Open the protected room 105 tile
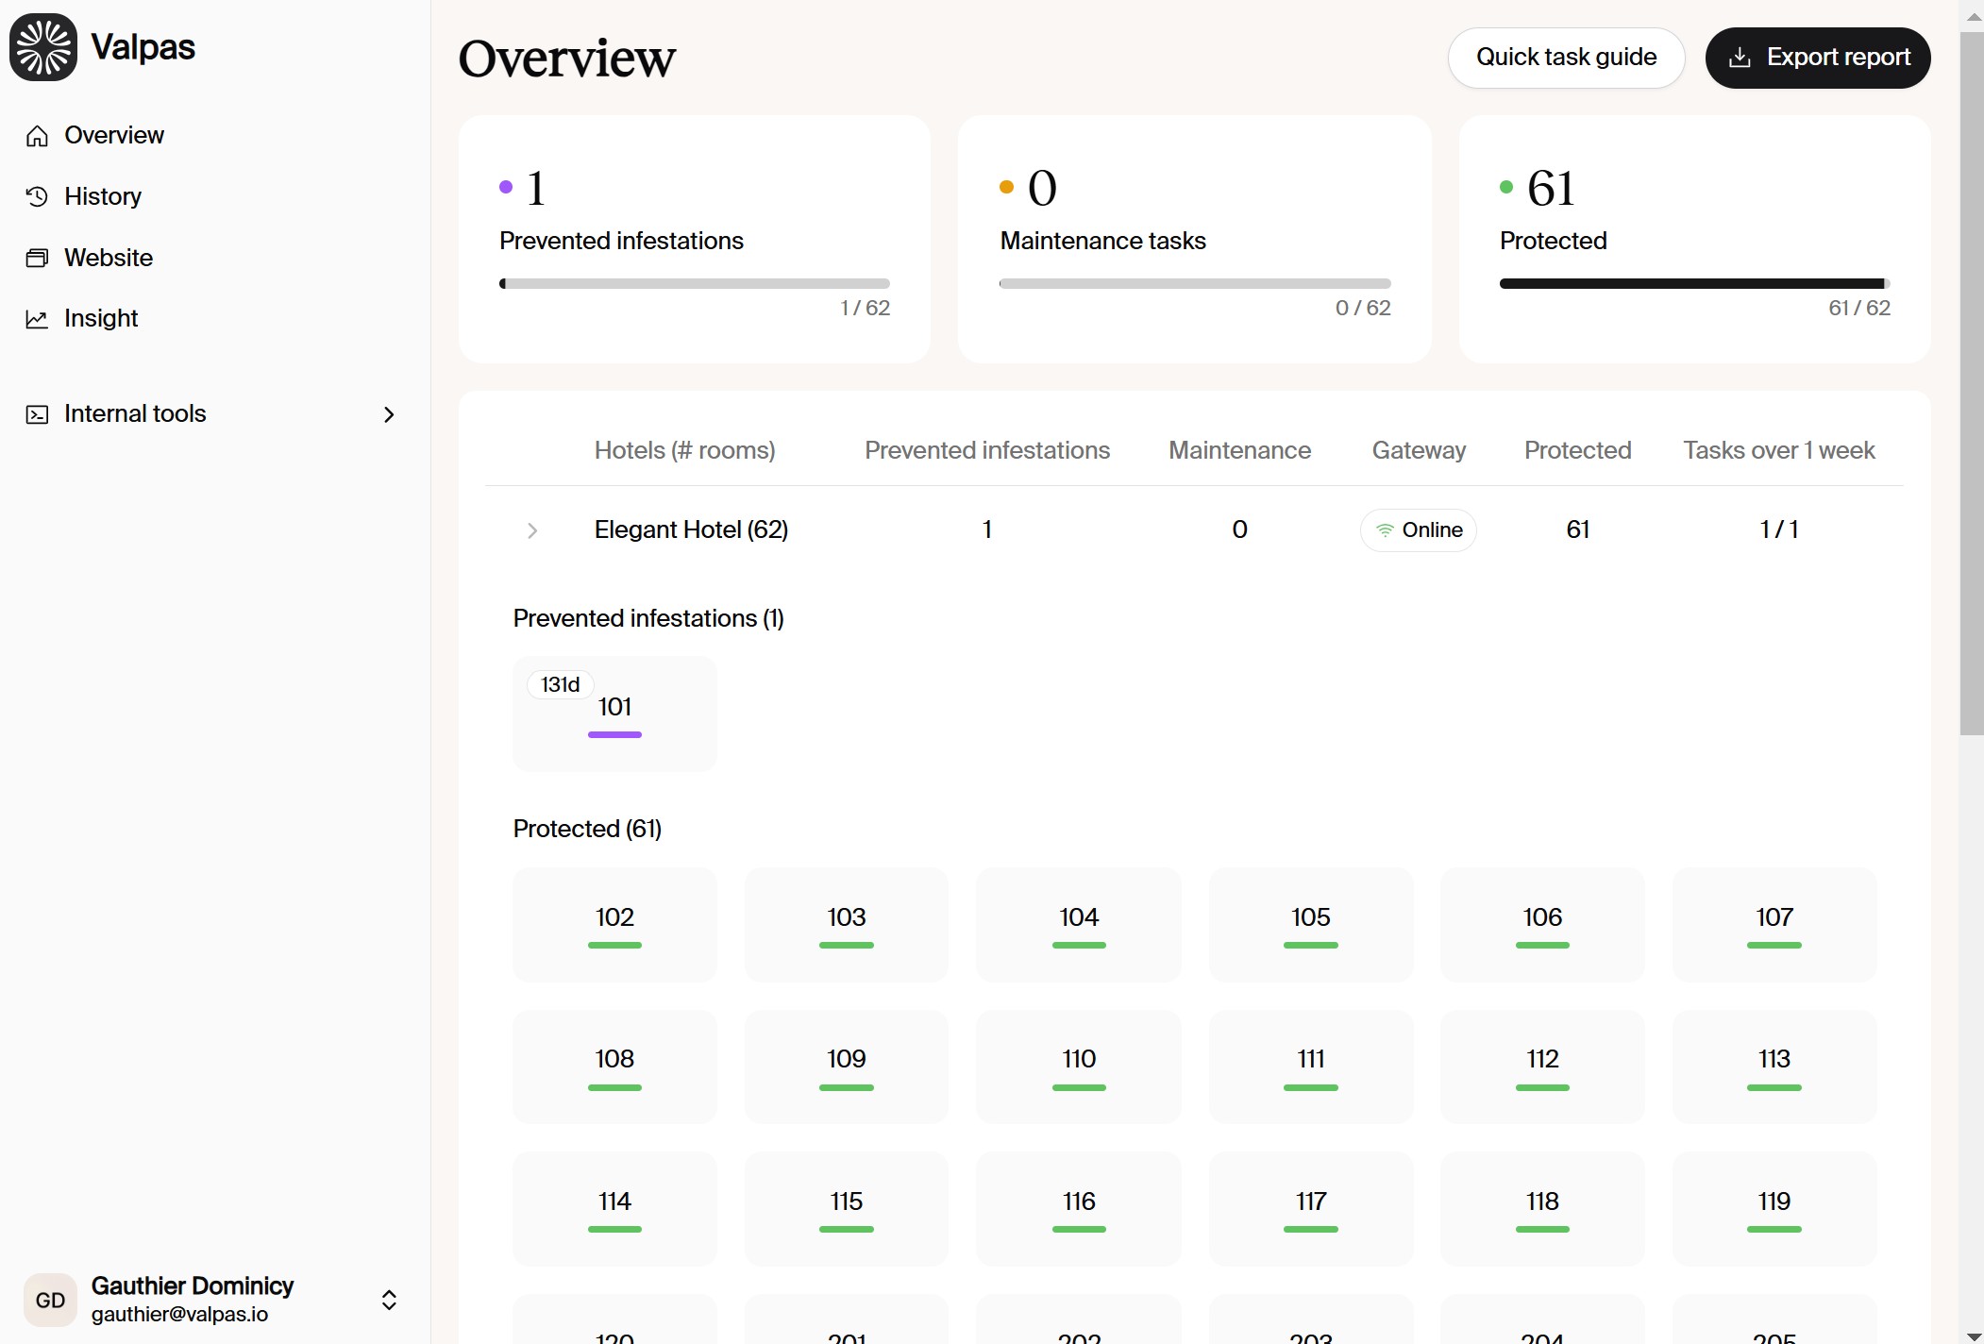Viewport: 1984px width, 1344px height. coord(1310,924)
